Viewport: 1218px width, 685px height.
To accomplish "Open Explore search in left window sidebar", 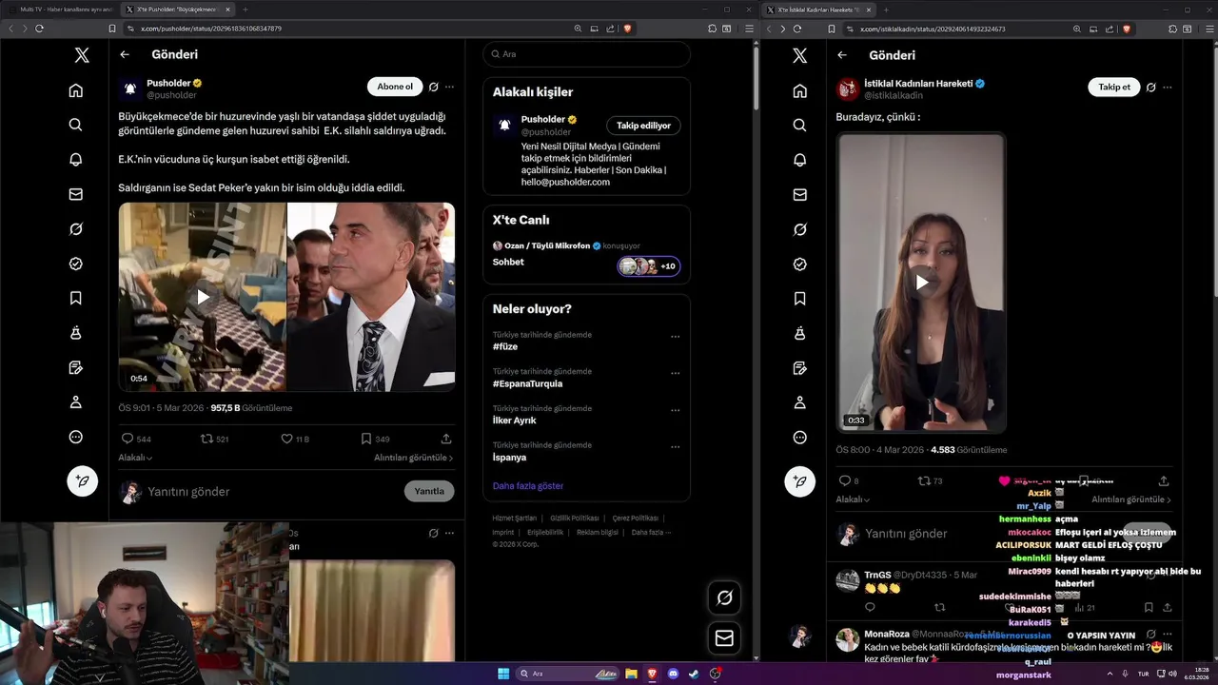I will click(76, 125).
